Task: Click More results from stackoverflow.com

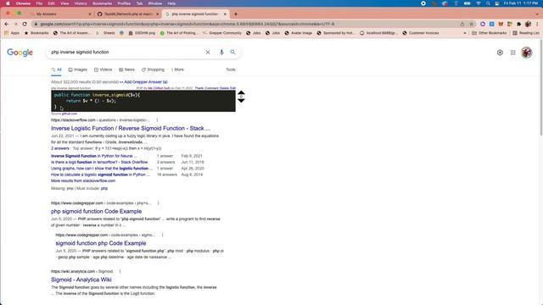Action: (83, 180)
